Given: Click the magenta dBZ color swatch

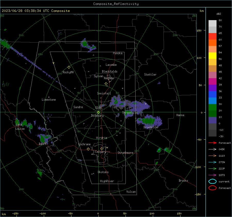Looking at the screenshot, I should point(212,82).
